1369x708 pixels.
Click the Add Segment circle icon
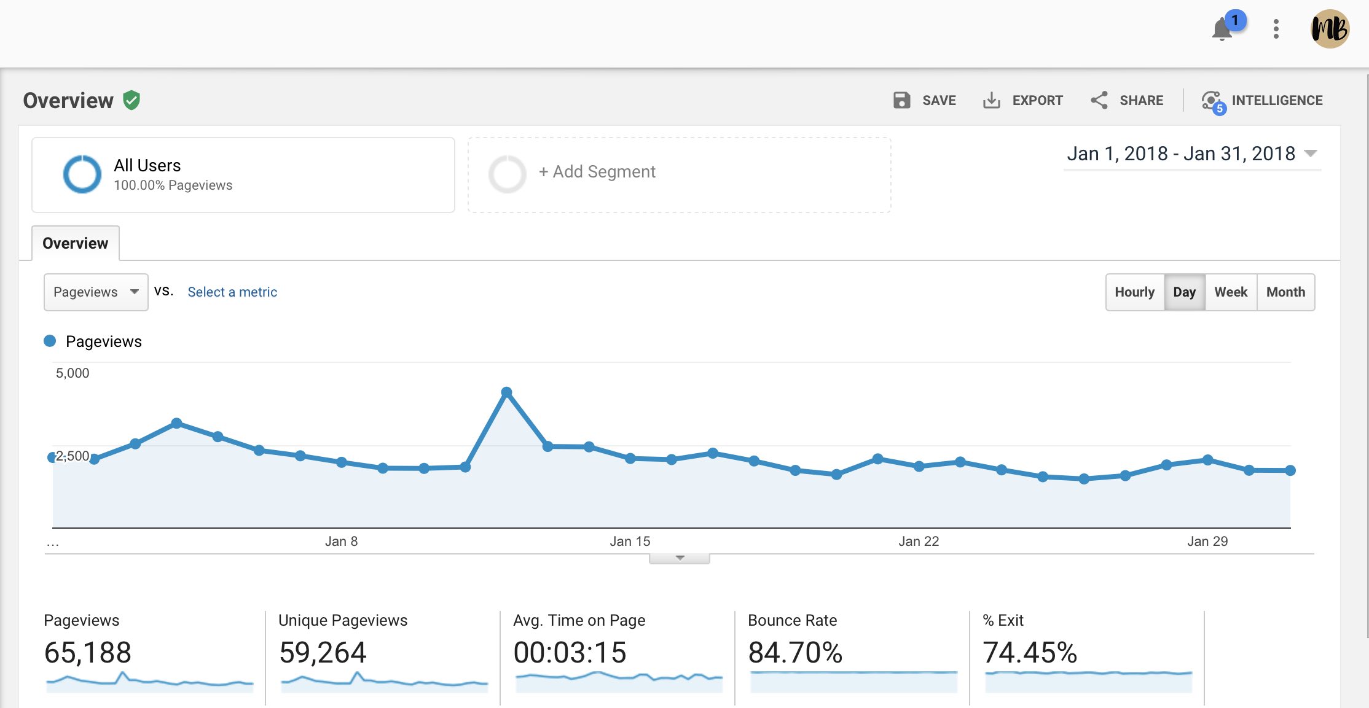click(507, 174)
